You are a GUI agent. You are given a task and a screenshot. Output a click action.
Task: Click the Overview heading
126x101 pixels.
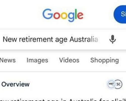click(x=15, y=84)
